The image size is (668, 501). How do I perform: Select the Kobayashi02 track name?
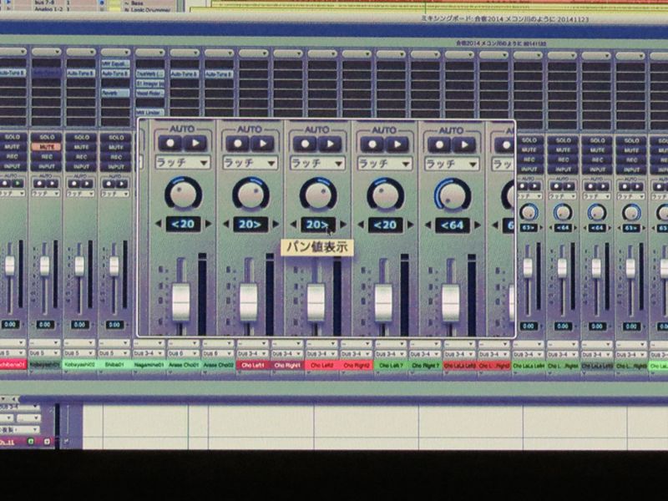point(79,365)
